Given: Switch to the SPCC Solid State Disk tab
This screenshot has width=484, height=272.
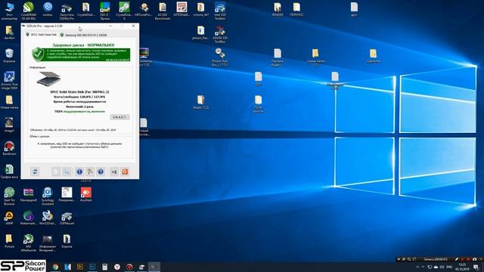Looking at the screenshot, I should (42, 35).
